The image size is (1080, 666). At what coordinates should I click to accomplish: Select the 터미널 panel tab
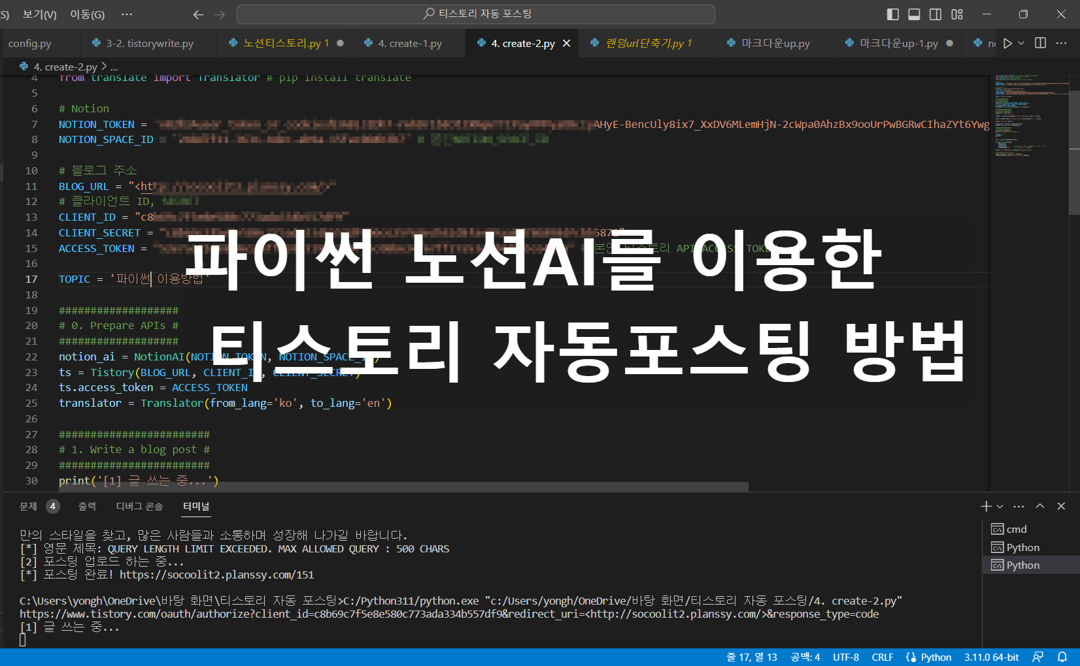[196, 506]
